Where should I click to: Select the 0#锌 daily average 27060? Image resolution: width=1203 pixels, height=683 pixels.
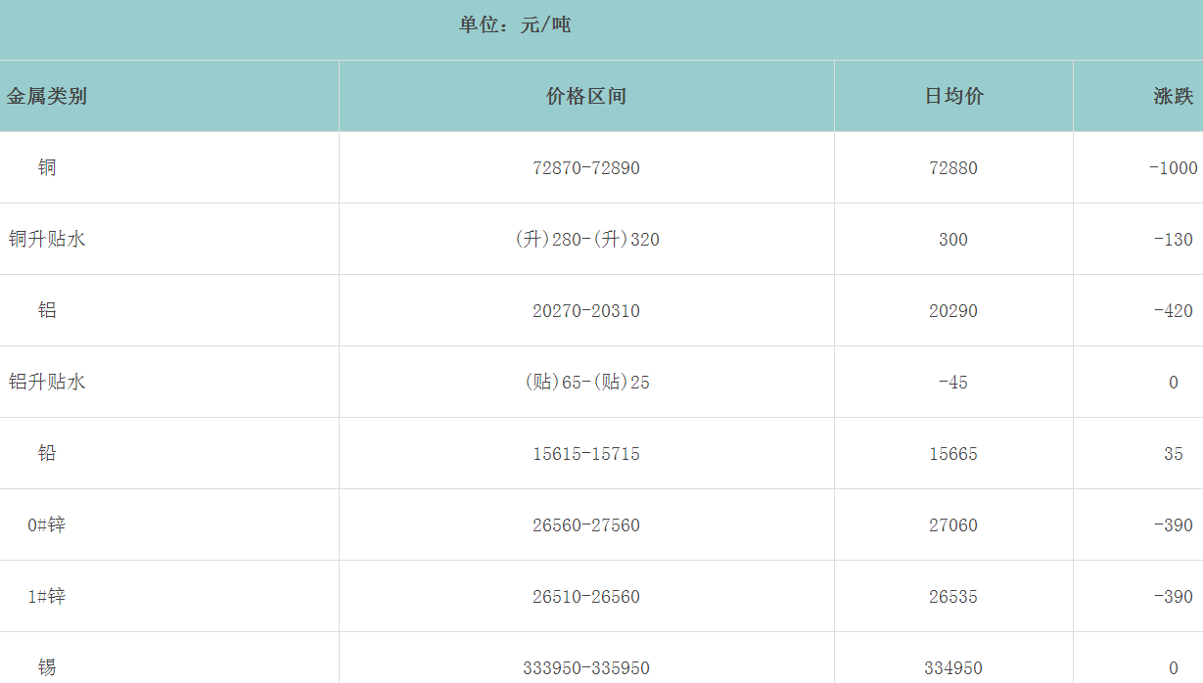pos(953,525)
